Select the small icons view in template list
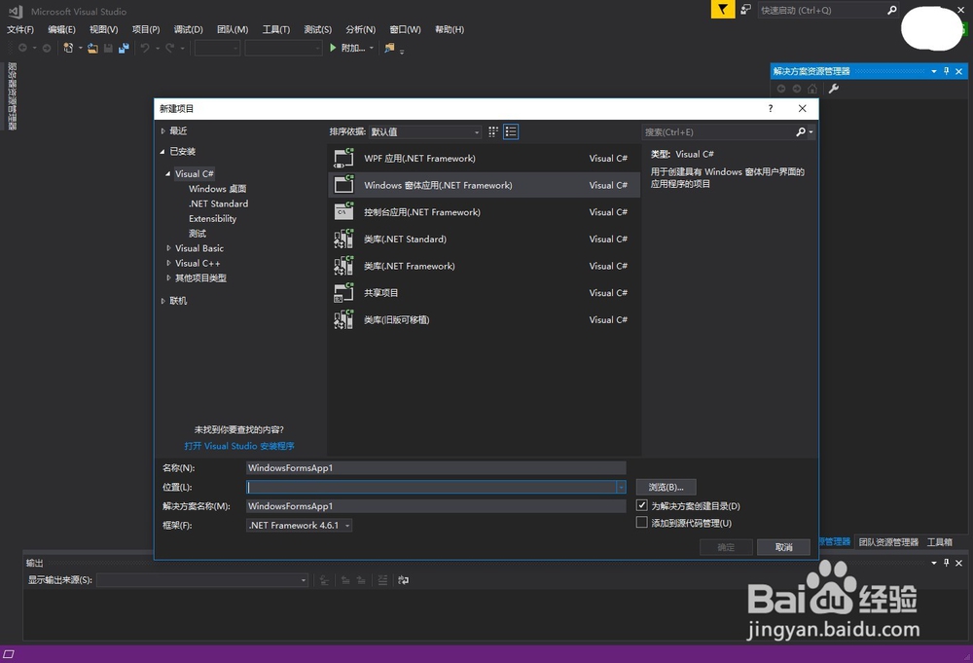973x663 pixels. 493,131
